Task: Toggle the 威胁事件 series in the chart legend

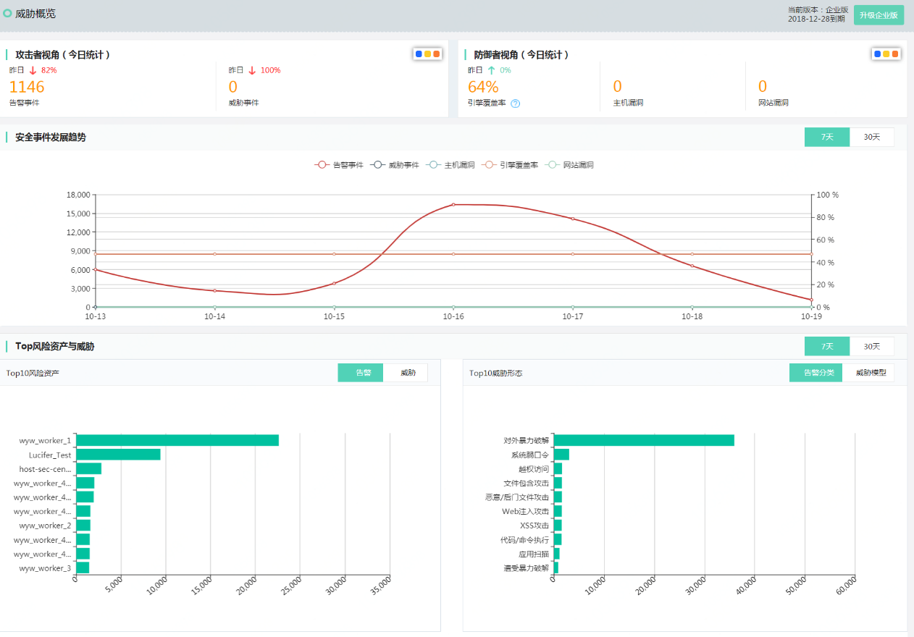Action: point(396,164)
